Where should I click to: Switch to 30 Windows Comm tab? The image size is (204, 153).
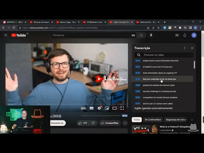click(94, 22)
